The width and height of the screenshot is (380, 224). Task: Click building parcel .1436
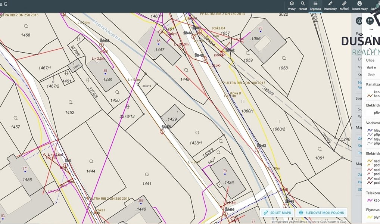tap(228, 183)
